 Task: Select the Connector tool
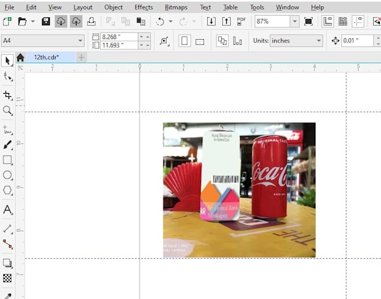pos(7,244)
